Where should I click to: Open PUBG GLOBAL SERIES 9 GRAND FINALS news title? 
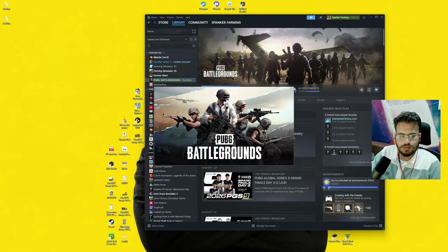point(278,180)
